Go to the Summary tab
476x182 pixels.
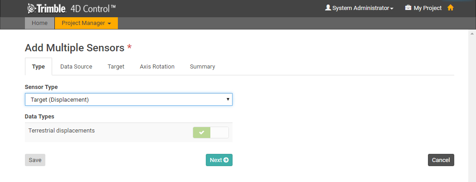tap(202, 67)
